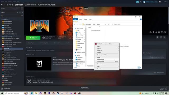The image size is (169, 95).
Task: Select Paste in the context menu
Action: click(107, 58)
